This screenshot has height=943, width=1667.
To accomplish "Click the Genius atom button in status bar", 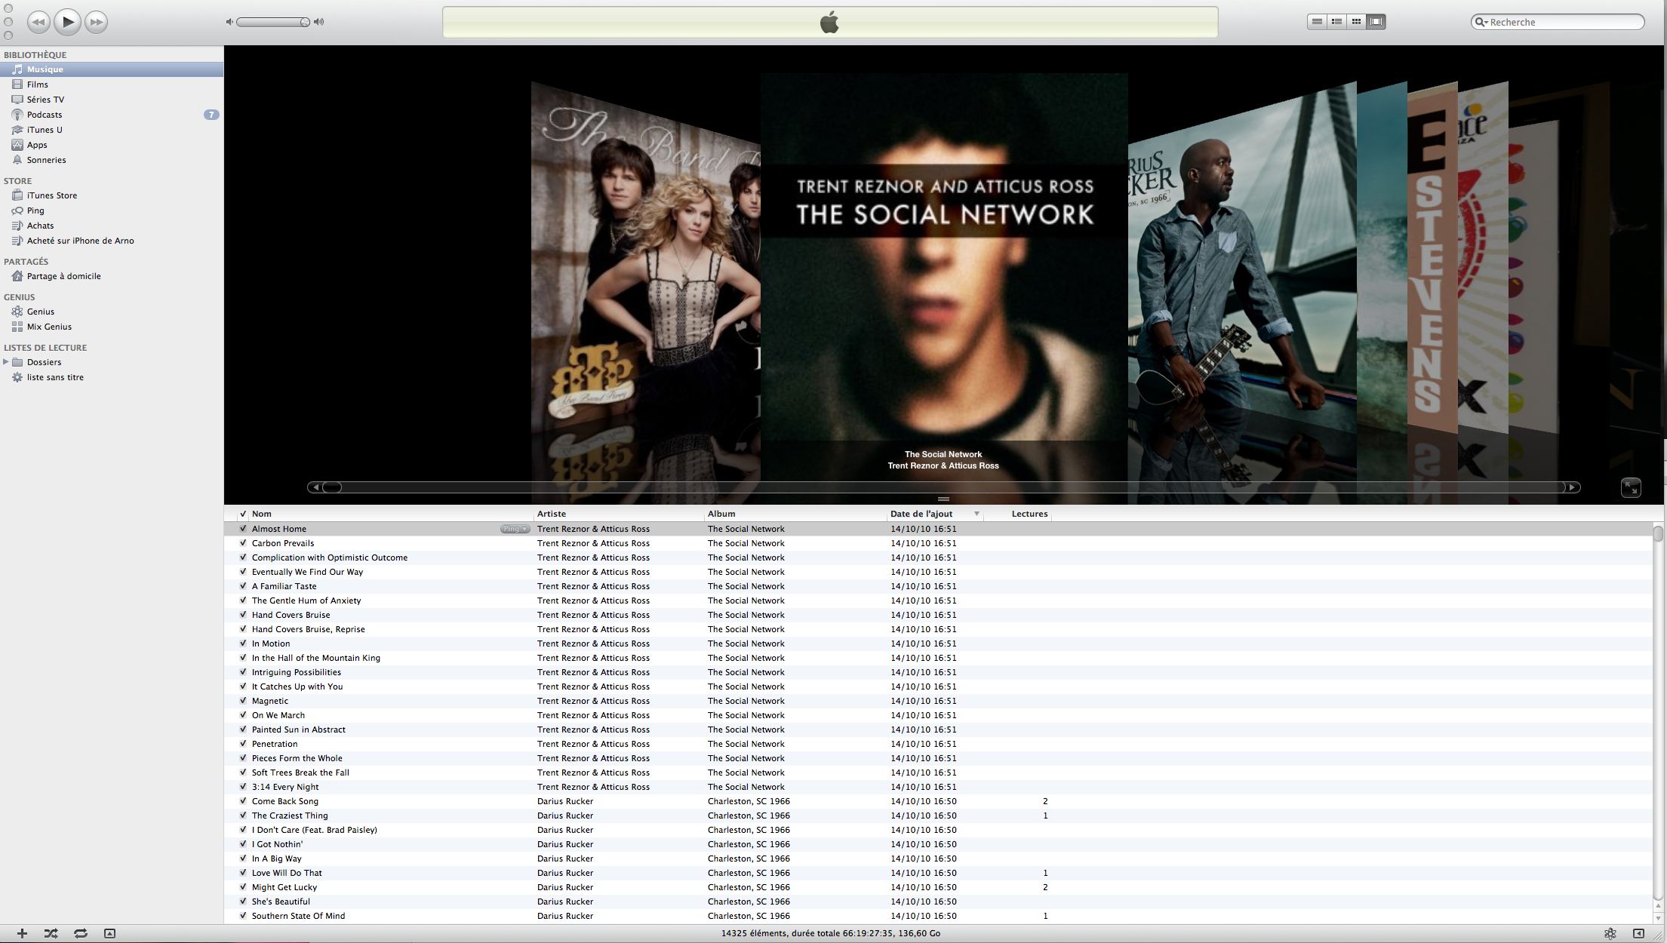I will click(1610, 933).
